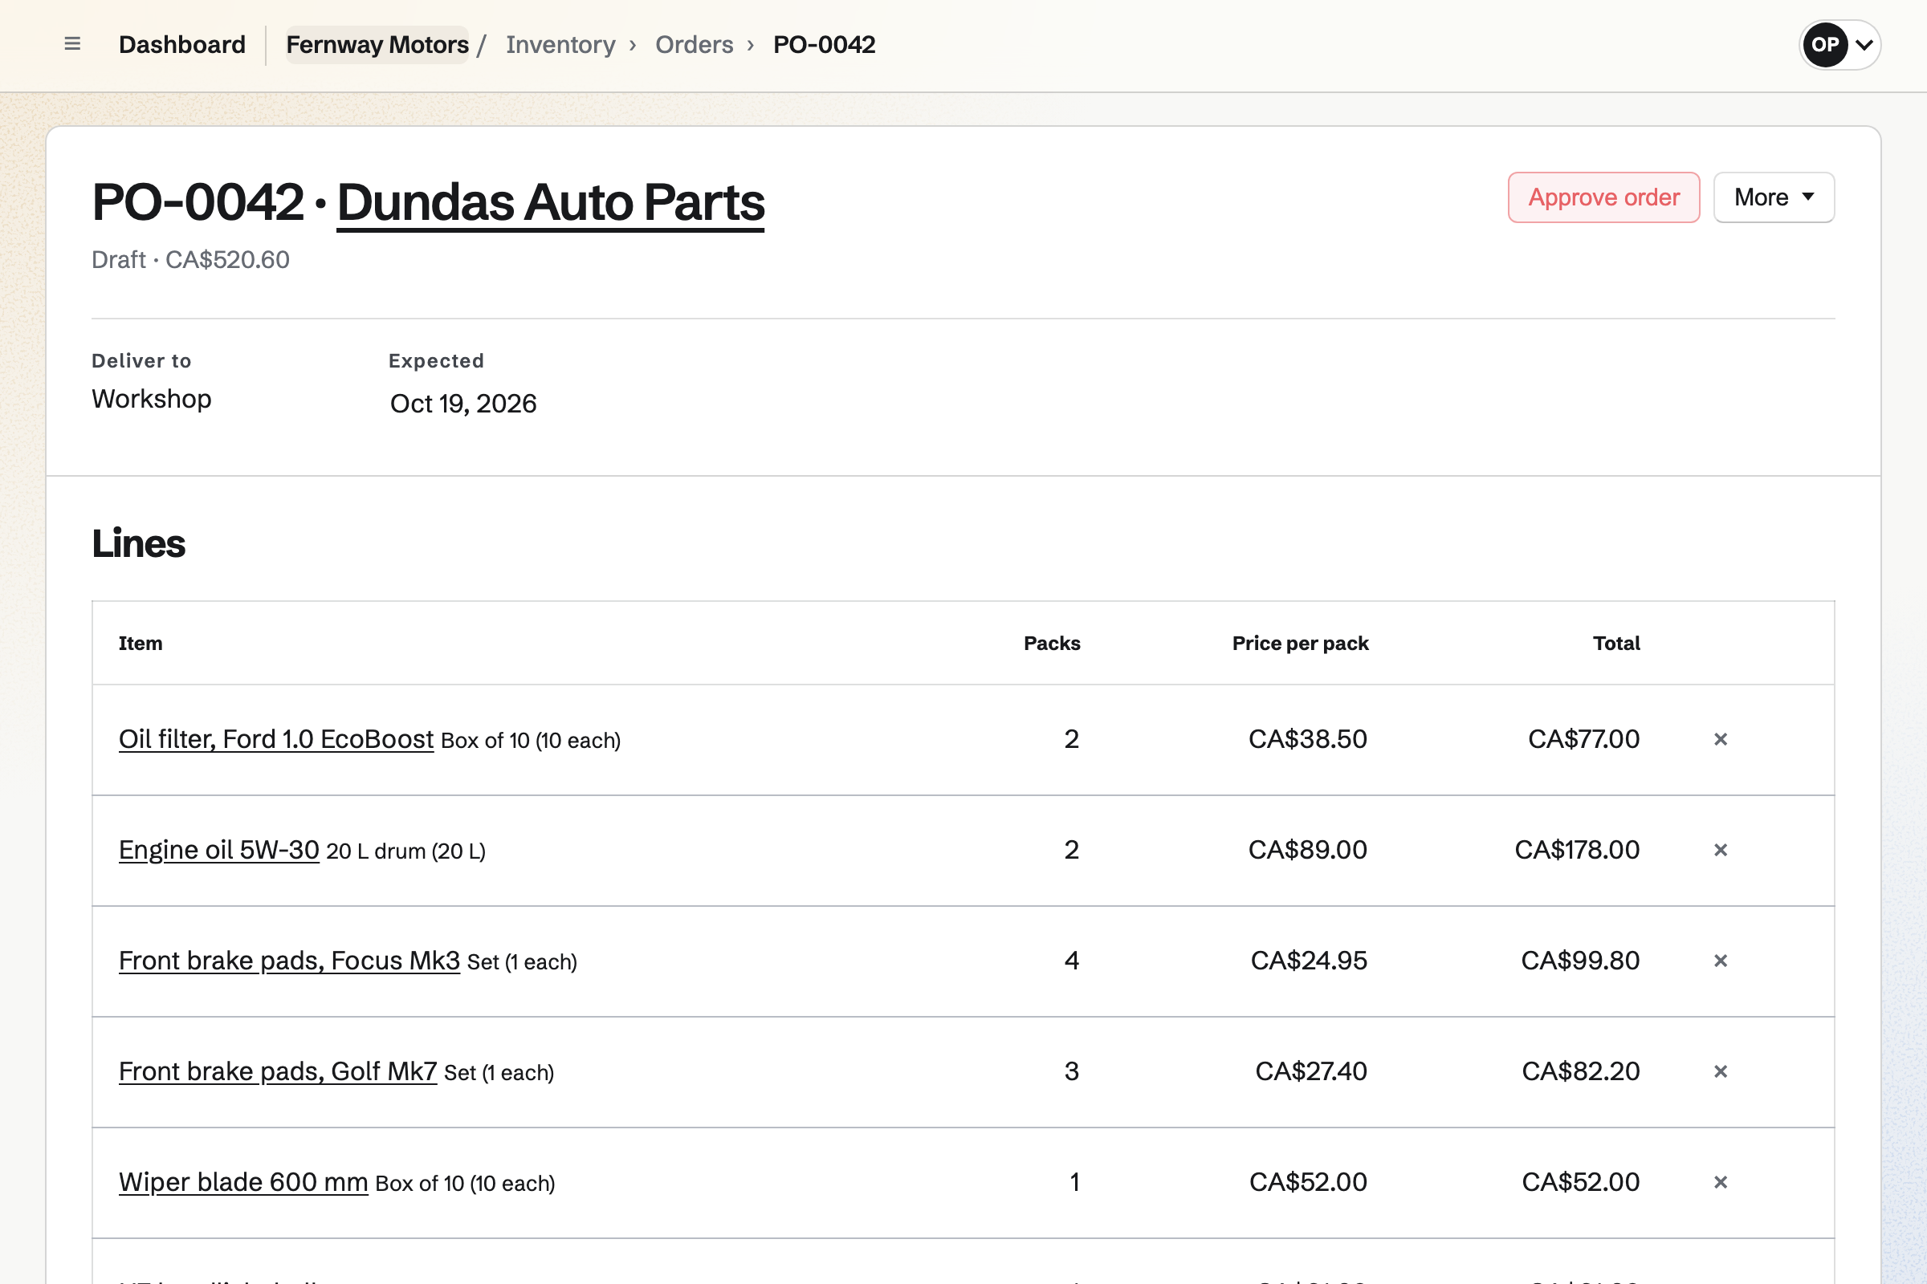This screenshot has width=1927, height=1284.
Task: Click the Lines section heading
Action: pos(138,543)
